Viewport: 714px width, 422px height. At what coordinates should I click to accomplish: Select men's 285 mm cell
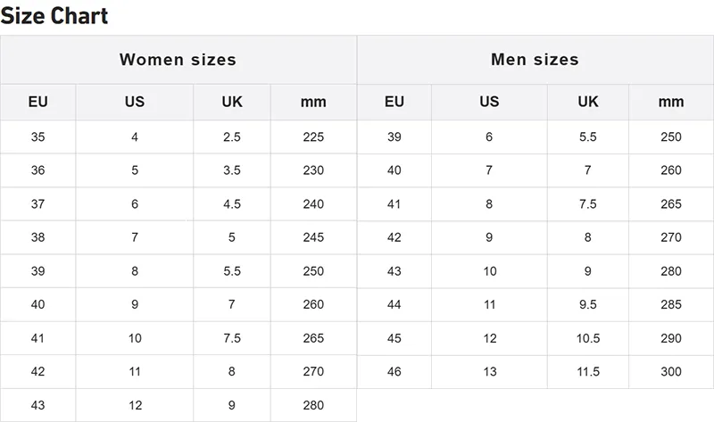click(x=671, y=304)
